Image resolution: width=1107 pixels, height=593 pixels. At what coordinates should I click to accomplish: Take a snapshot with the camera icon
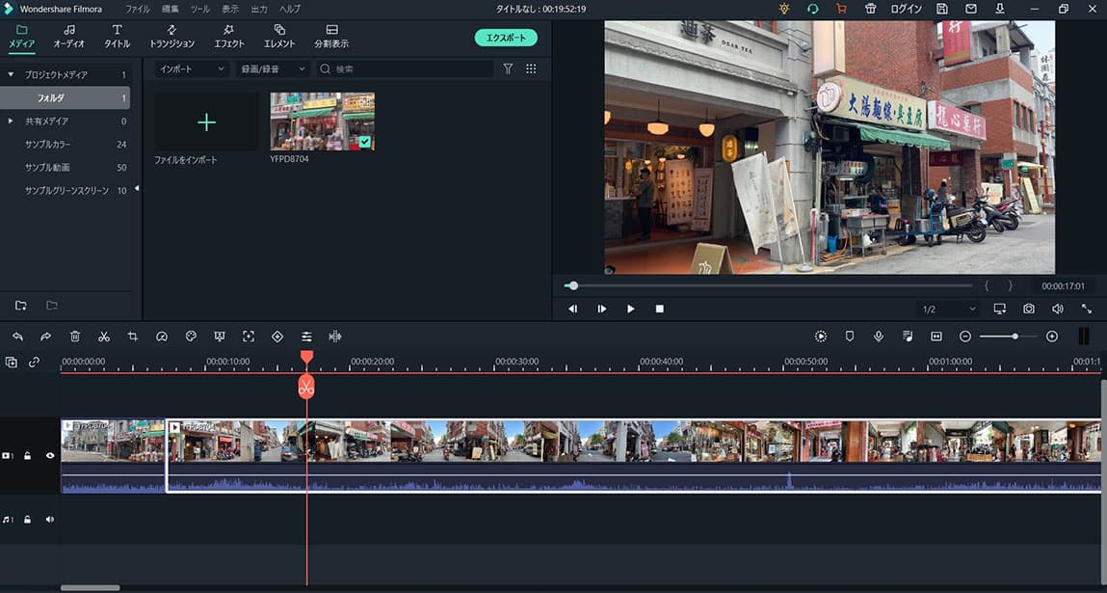point(1029,309)
